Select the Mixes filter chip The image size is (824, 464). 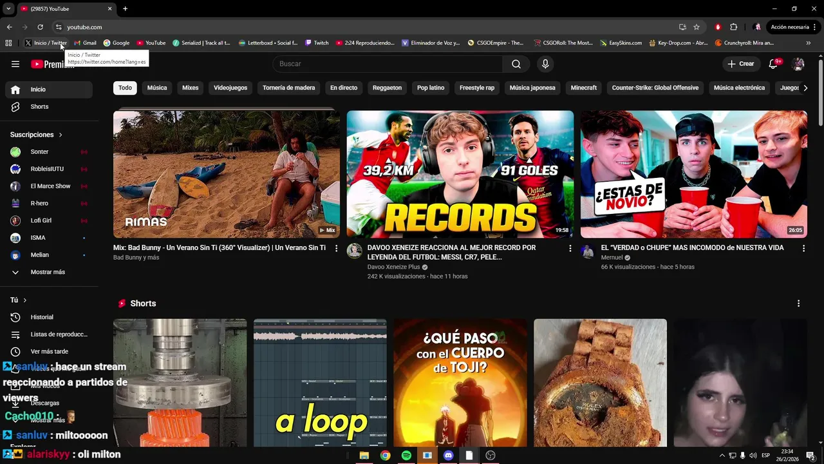tap(190, 88)
